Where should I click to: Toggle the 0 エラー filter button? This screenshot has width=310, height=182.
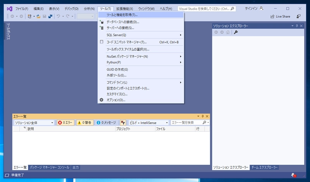[65, 122]
